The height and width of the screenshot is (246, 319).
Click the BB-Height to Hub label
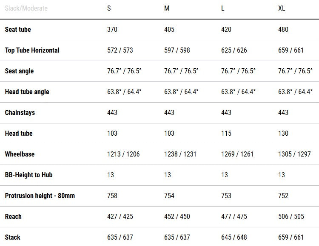pos(28,175)
